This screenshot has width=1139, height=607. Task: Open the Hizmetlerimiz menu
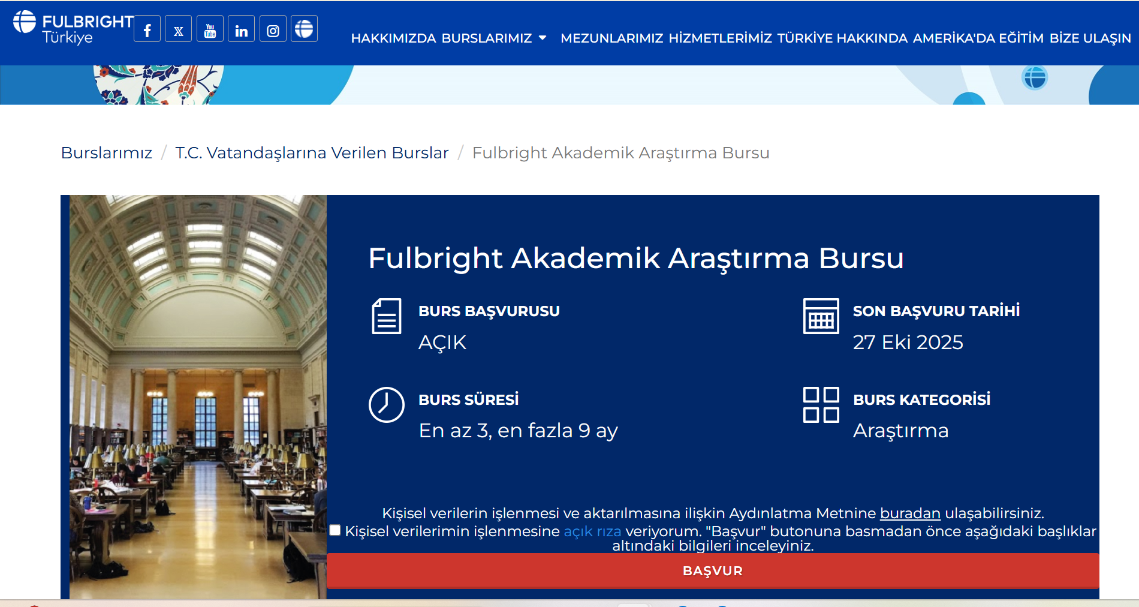pyautogui.click(x=720, y=38)
